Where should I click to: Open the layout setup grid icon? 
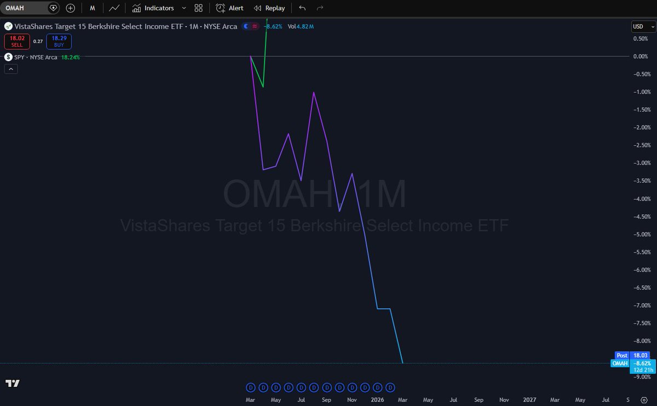click(x=199, y=8)
